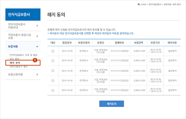Select the fourth row radio button
The height and width of the screenshot is (119, 186).
tap(53, 81)
